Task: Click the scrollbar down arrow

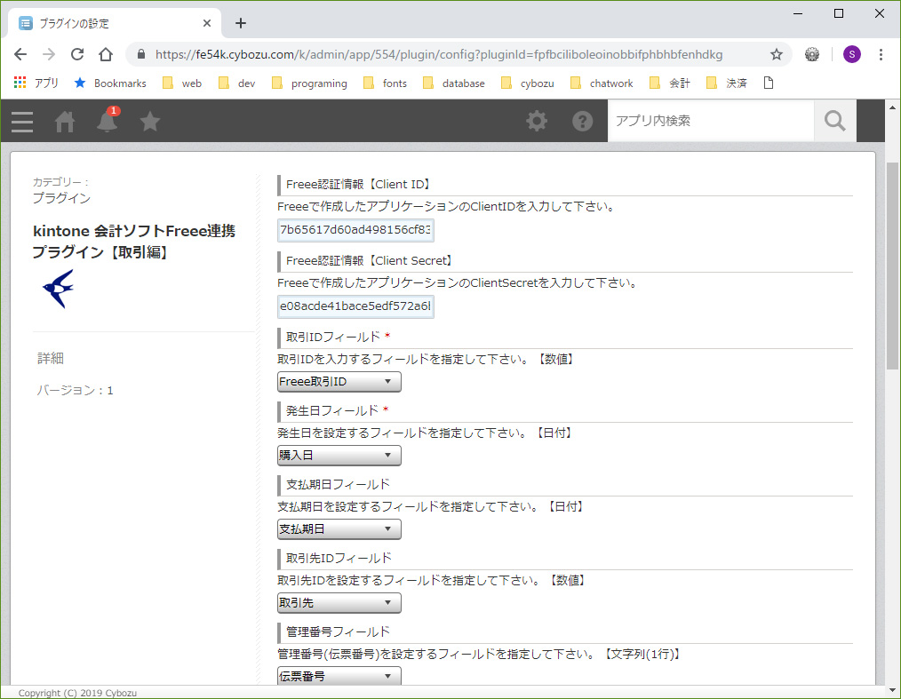Action: [x=892, y=690]
